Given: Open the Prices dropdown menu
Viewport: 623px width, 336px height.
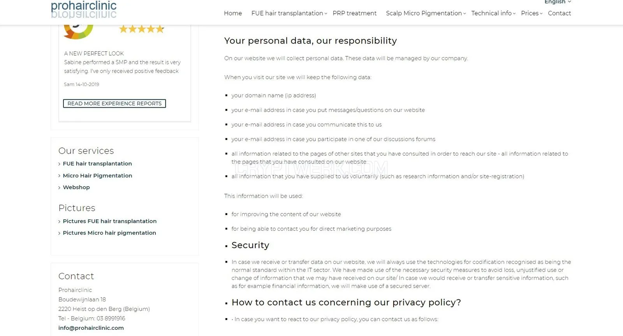Looking at the screenshot, I should tap(531, 13).
